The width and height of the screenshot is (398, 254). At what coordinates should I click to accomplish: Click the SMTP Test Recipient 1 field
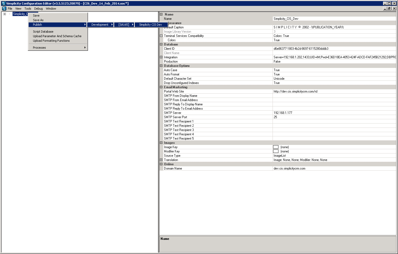tap(334, 121)
